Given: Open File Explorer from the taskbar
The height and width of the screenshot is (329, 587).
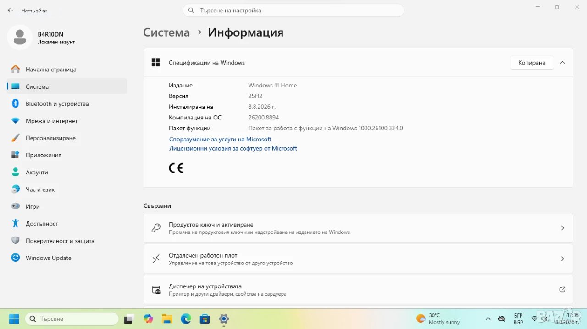Looking at the screenshot, I should [167, 319].
